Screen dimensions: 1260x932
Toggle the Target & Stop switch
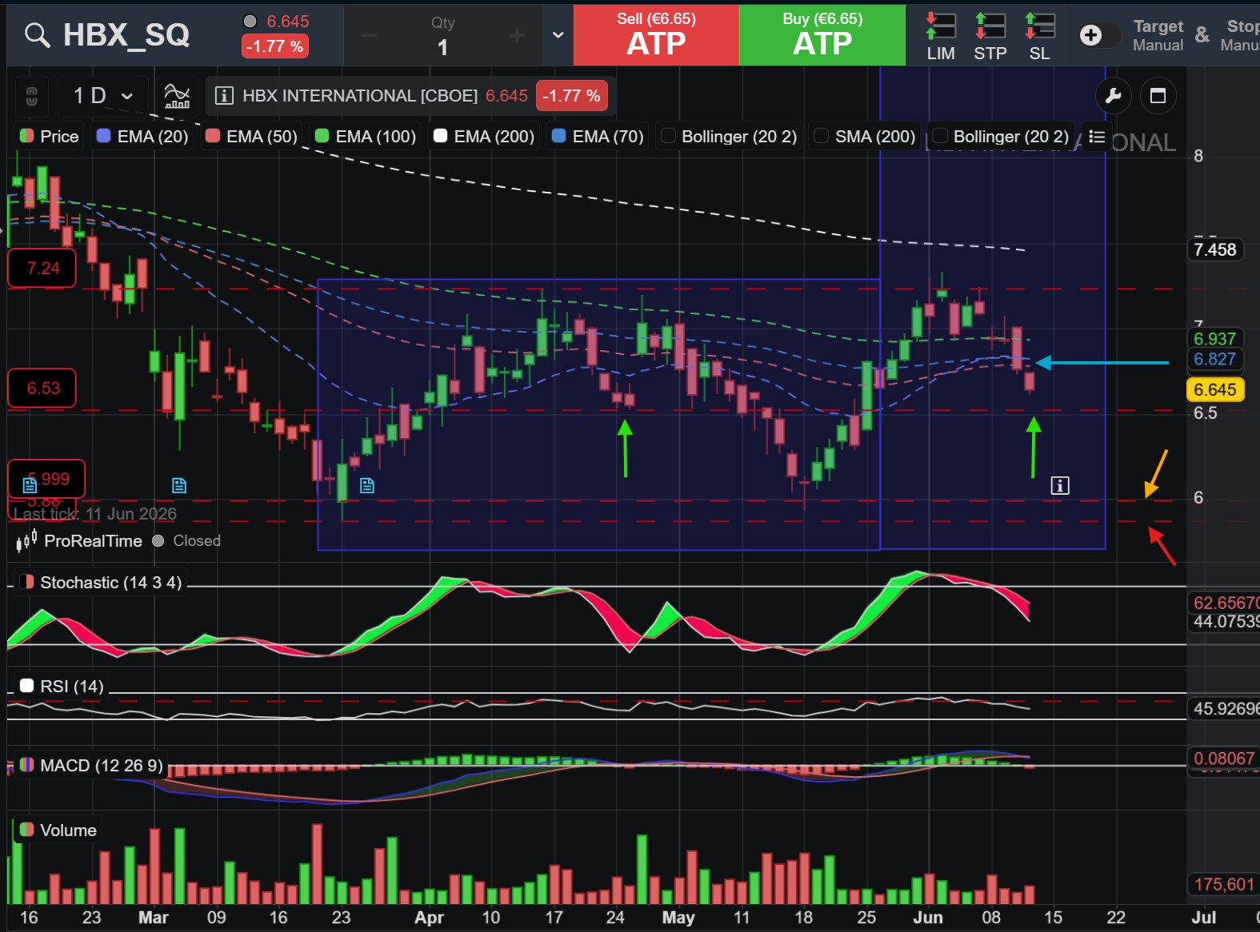click(1098, 34)
